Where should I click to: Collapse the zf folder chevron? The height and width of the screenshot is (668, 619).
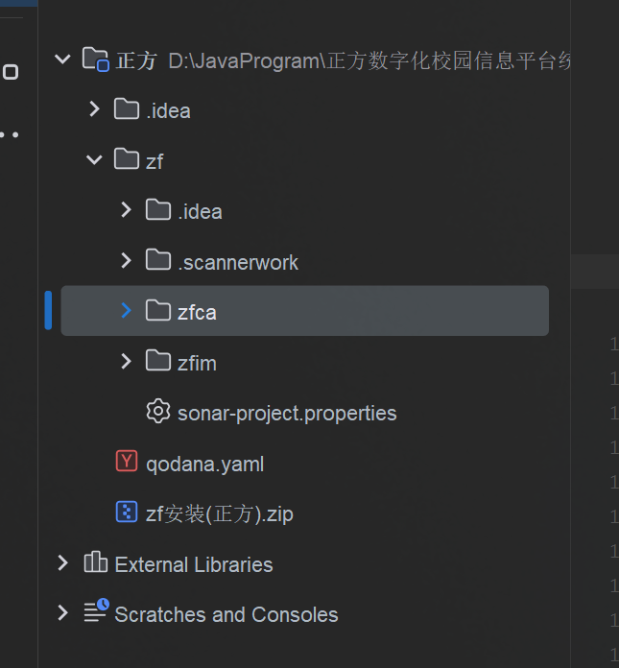coord(94,159)
